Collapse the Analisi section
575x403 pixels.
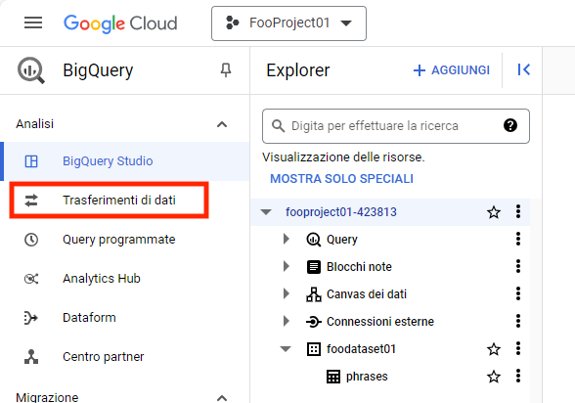[x=222, y=124]
